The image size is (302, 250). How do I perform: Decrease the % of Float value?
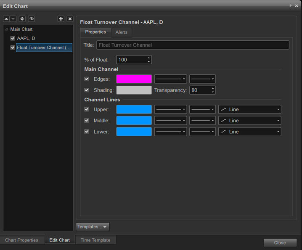(x=149, y=62)
